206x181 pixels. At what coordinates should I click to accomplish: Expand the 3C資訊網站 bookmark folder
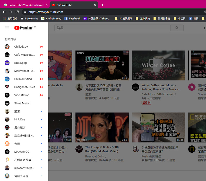coord(124,19)
